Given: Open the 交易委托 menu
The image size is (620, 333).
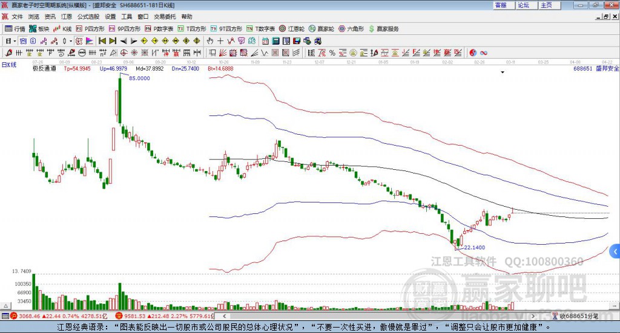Looking at the screenshot, I should click(x=165, y=16).
